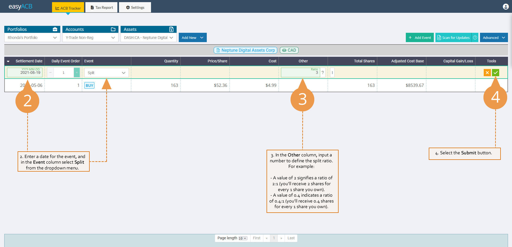The width and height of the screenshot is (512, 247).
Task: Click the BUY event tag
Action: [89, 86]
